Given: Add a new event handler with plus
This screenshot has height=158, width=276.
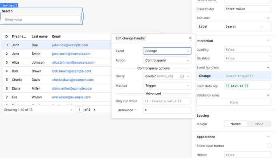Looking at the screenshot, I should click(268, 68).
